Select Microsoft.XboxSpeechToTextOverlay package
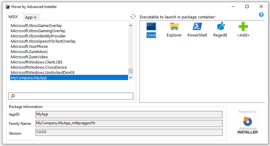270x146 pixels. 69,41
